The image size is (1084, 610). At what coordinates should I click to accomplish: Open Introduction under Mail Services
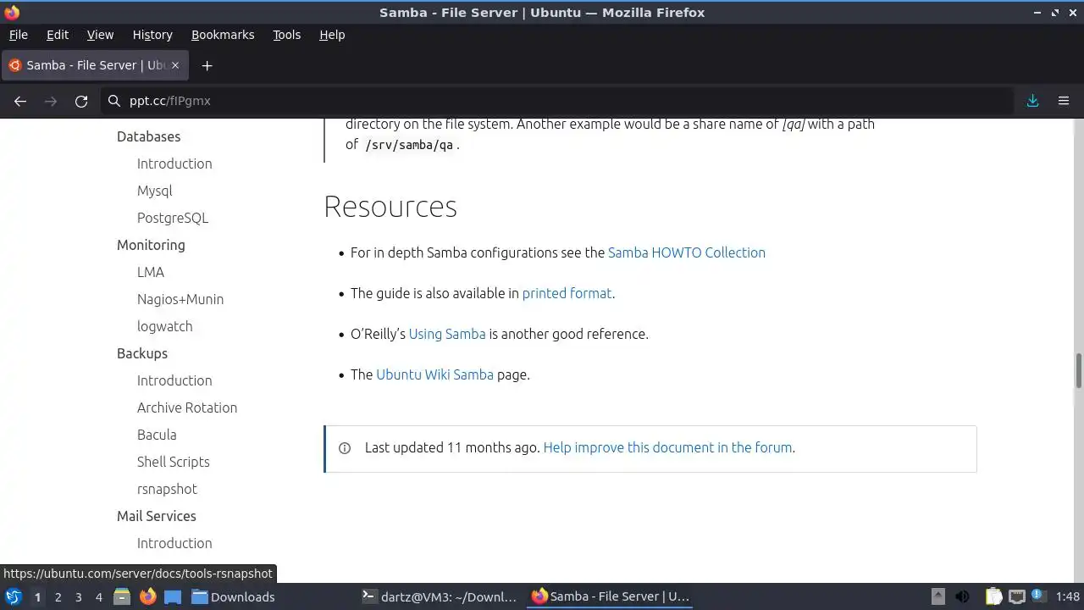click(x=174, y=543)
